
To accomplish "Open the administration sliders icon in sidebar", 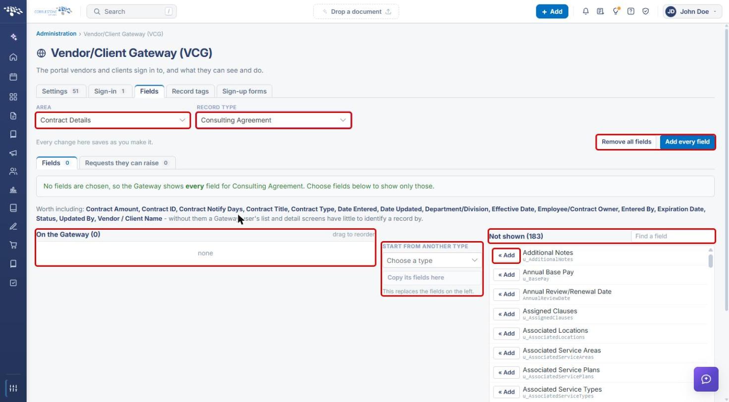I will tap(13, 388).
